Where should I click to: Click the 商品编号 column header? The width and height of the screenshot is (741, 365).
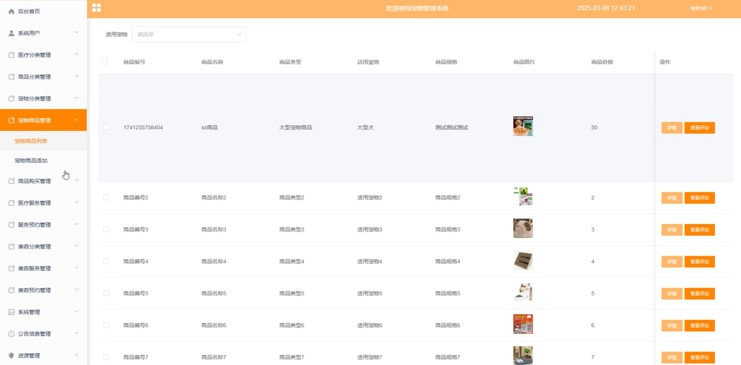pyautogui.click(x=134, y=62)
